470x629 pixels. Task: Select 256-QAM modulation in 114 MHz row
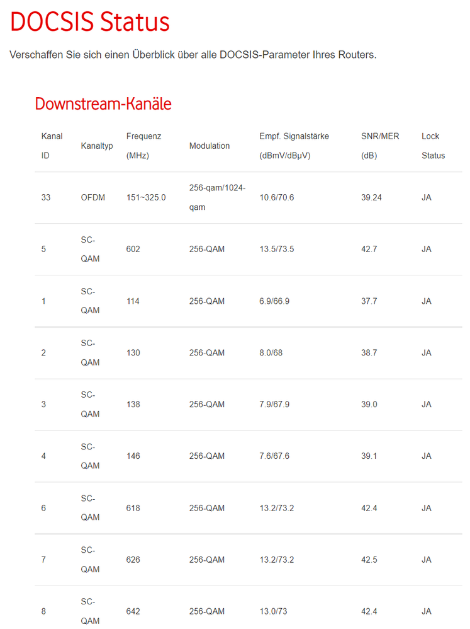pyautogui.click(x=206, y=301)
